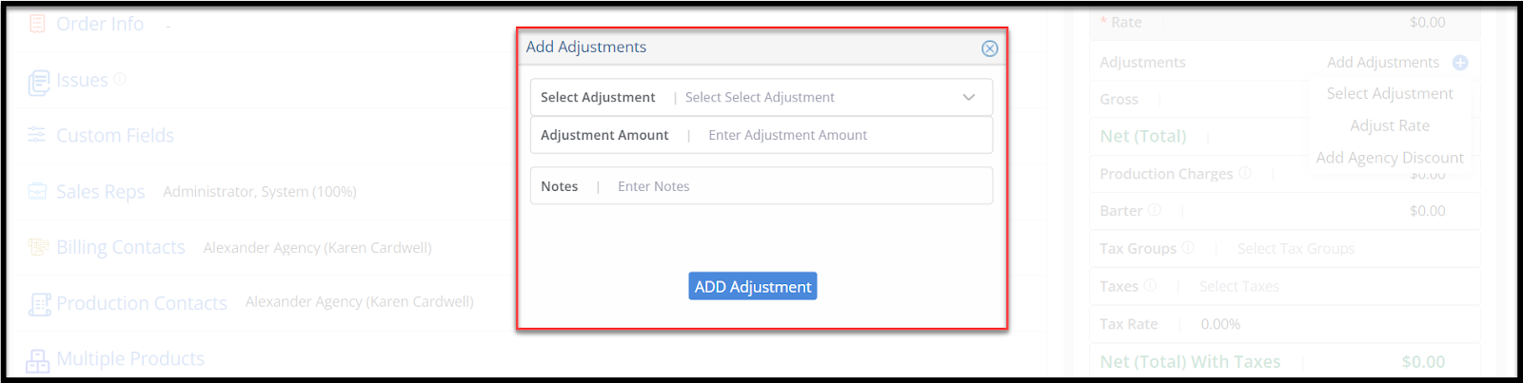The width and height of the screenshot is (1523, 383).
Task: Open the Select Tax Groups dropdown
Action: click(x=1296, y=248)
